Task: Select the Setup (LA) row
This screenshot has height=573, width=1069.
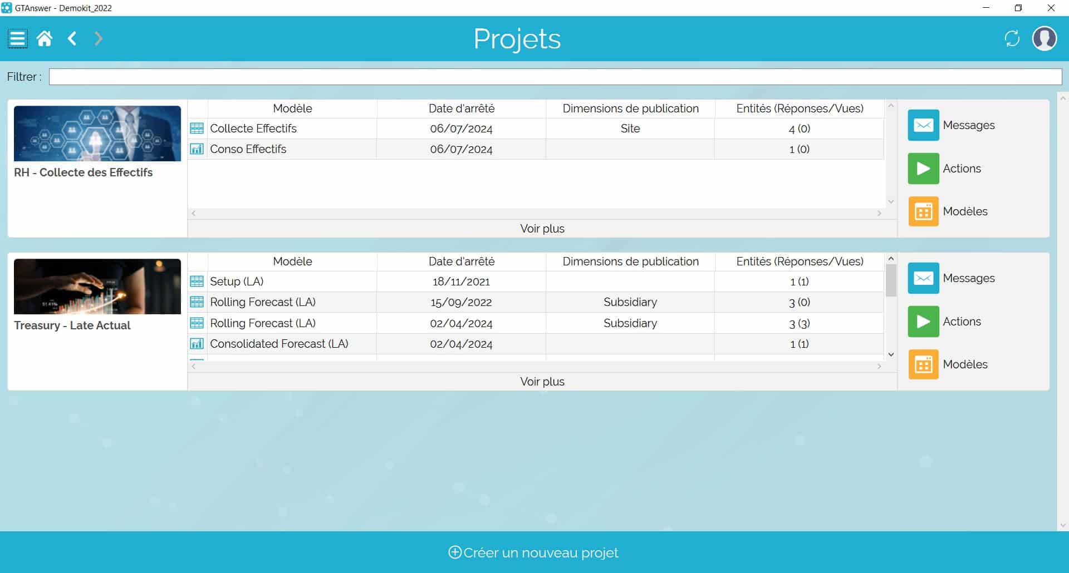Action: pos(536,281)
